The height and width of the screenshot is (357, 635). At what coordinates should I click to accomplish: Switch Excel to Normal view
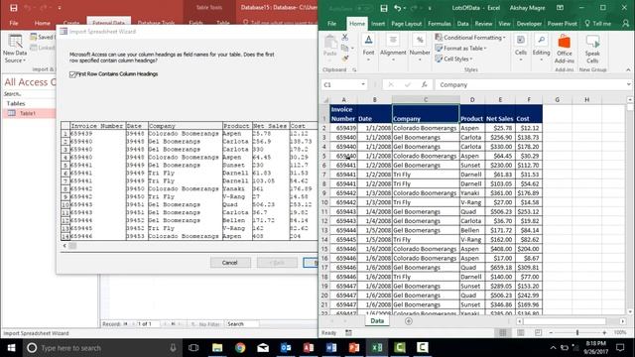pyautogui.click(x=503, y=333)
